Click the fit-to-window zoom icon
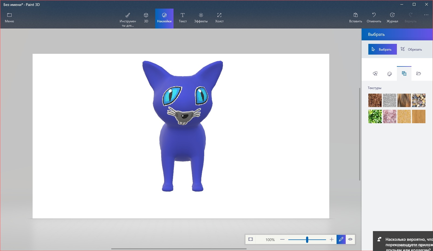The image size is (433, 251). (x=251, y=239)
